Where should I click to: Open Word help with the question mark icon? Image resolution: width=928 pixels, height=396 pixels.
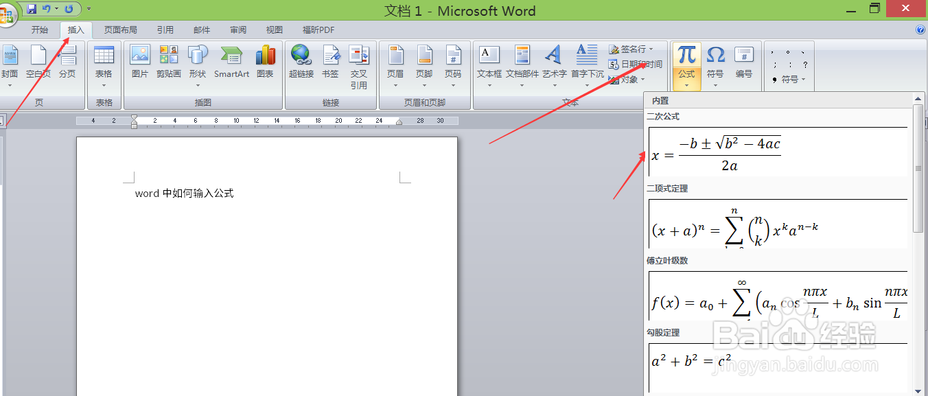click(920, 30)
